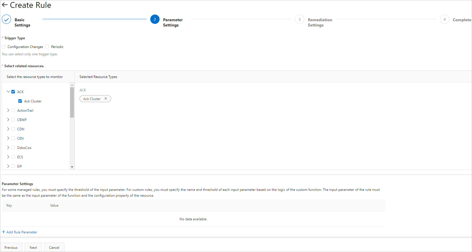Image resolution: width=472 pixels, height=252 pixels.
Task: Check the ActionTrail checkbox
Action: pyautogui.click(x=13, y=110)
